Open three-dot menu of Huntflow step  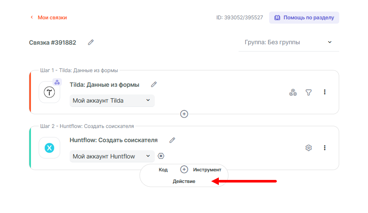(x=325, y=148)
